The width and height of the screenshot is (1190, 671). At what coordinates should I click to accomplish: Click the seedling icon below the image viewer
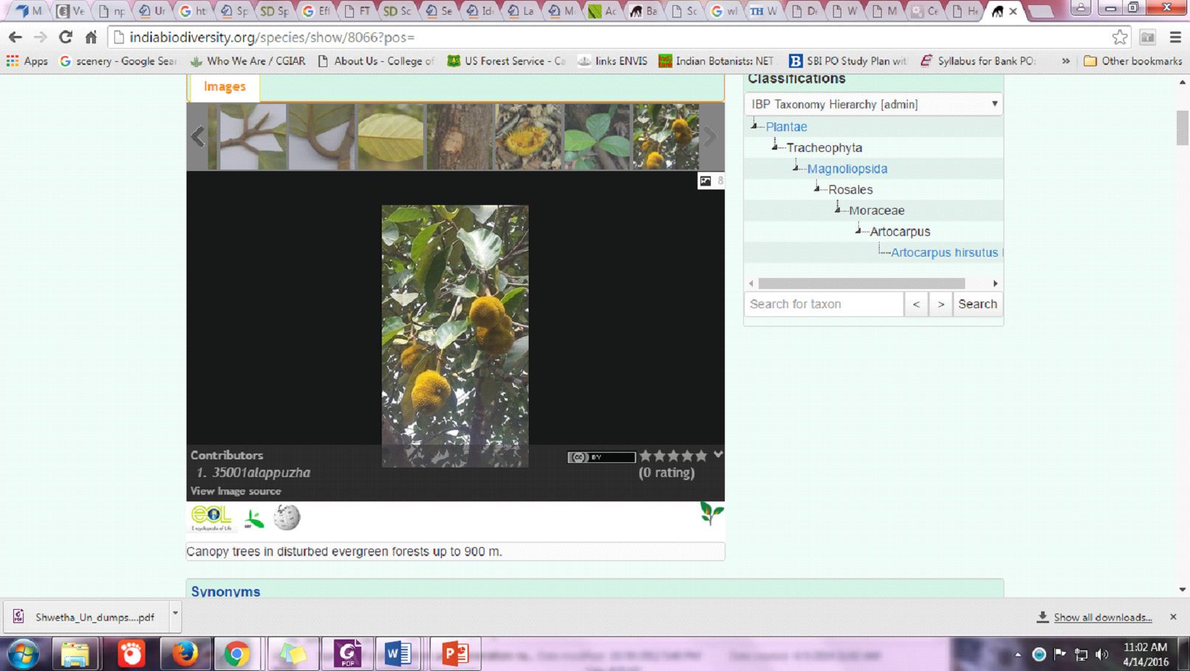click(x=711, y=512)
